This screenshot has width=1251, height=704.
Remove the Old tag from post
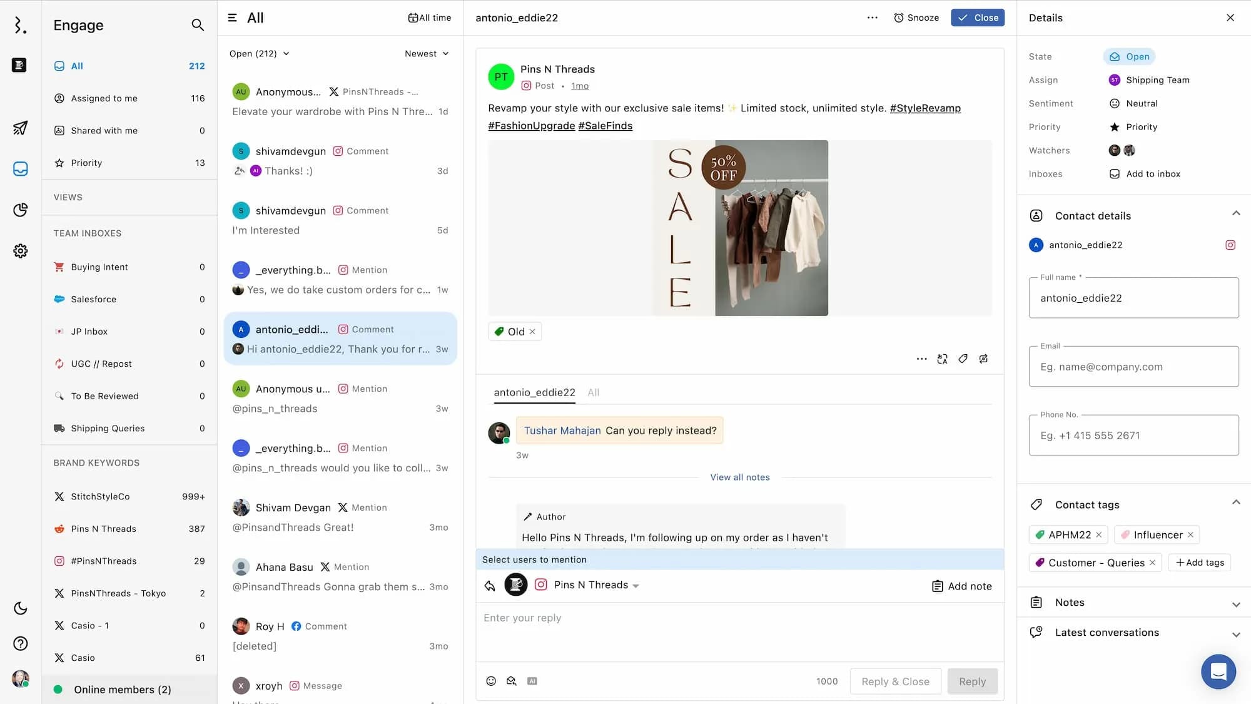[532, 332]
